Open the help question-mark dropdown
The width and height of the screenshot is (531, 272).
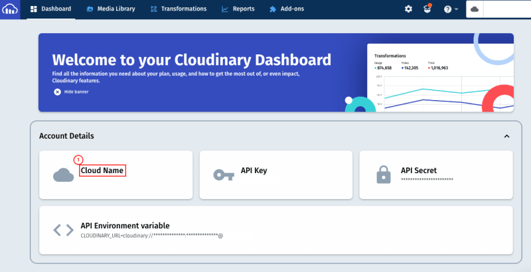(451, 9)
